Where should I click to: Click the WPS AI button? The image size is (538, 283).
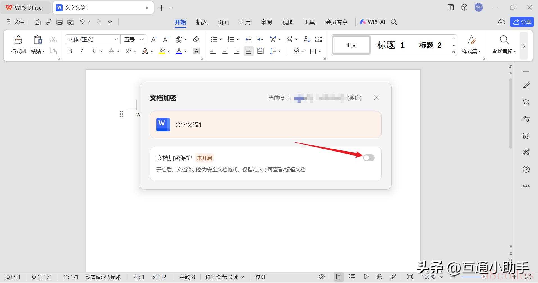pyautogui.click(x=373, y=22)
